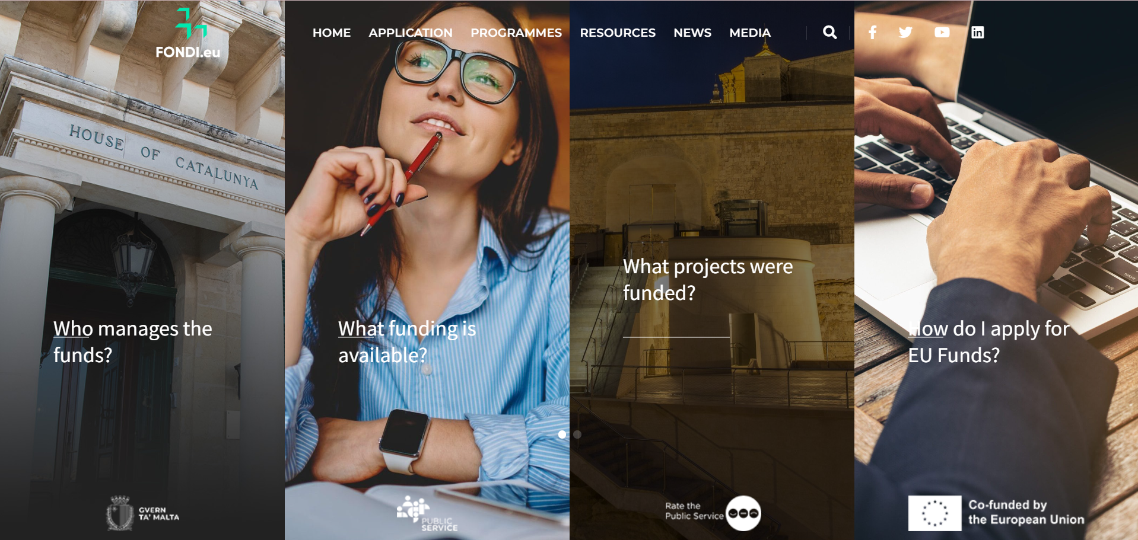Open the Application menu
This screenshot has width=1138, height=540.
[411, 33]
